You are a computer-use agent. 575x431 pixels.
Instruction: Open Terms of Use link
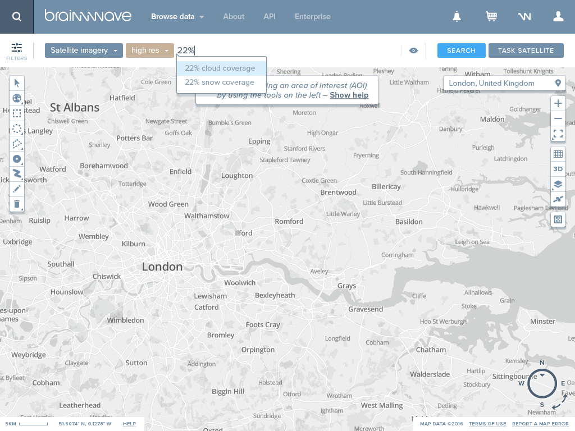487,424
